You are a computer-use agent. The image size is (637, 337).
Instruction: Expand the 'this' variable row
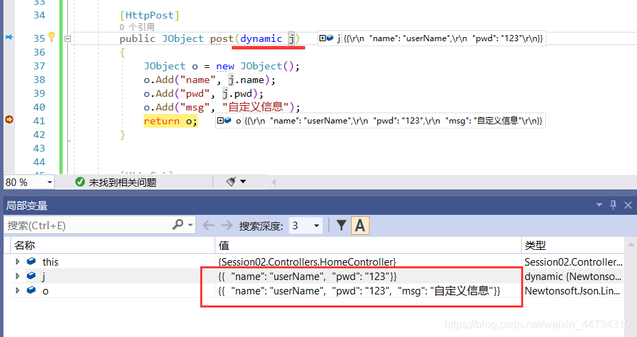tap(17, 262)
